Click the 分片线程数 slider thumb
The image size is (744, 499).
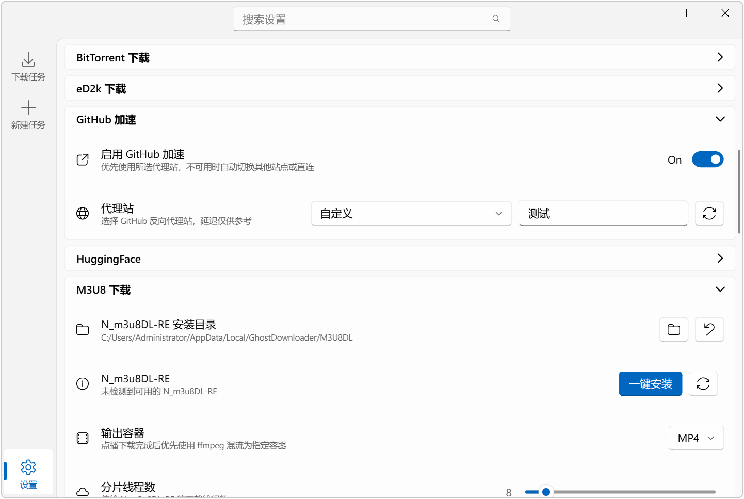pos(546,492)
